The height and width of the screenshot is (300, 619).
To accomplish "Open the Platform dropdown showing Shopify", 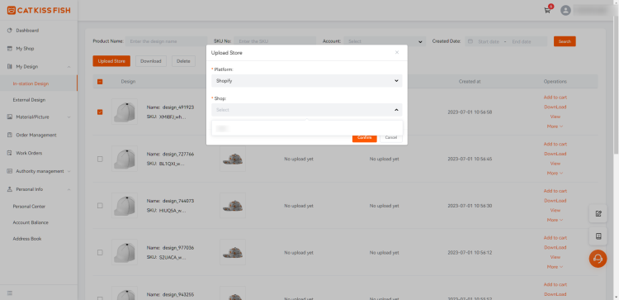I will point(307,81).
